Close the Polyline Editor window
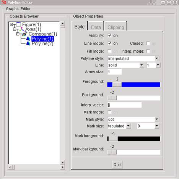This screenshot has width=179, height=179. (x=175, y=2)
